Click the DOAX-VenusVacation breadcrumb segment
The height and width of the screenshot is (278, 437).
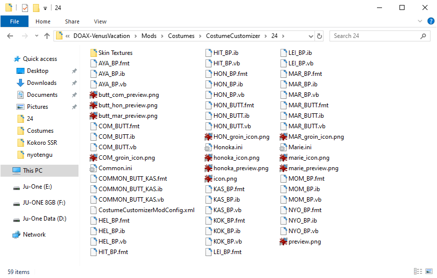click(101, 36)
